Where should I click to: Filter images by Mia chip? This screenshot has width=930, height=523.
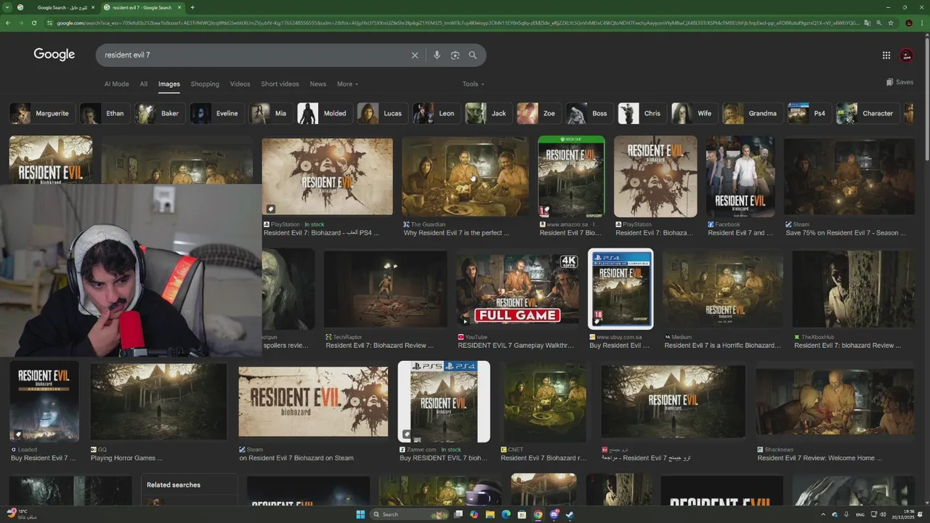point(270,113)
